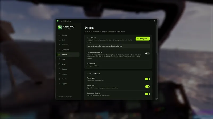
Task: Click the 'Not running' port status message
Action: pyautogui.click(x=105, y=46)
